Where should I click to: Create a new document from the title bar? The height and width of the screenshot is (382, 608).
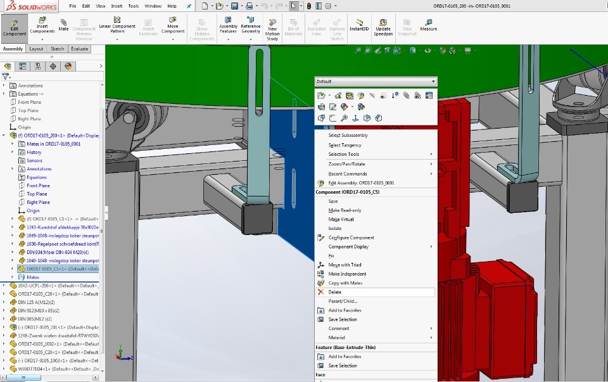point(205,6)
